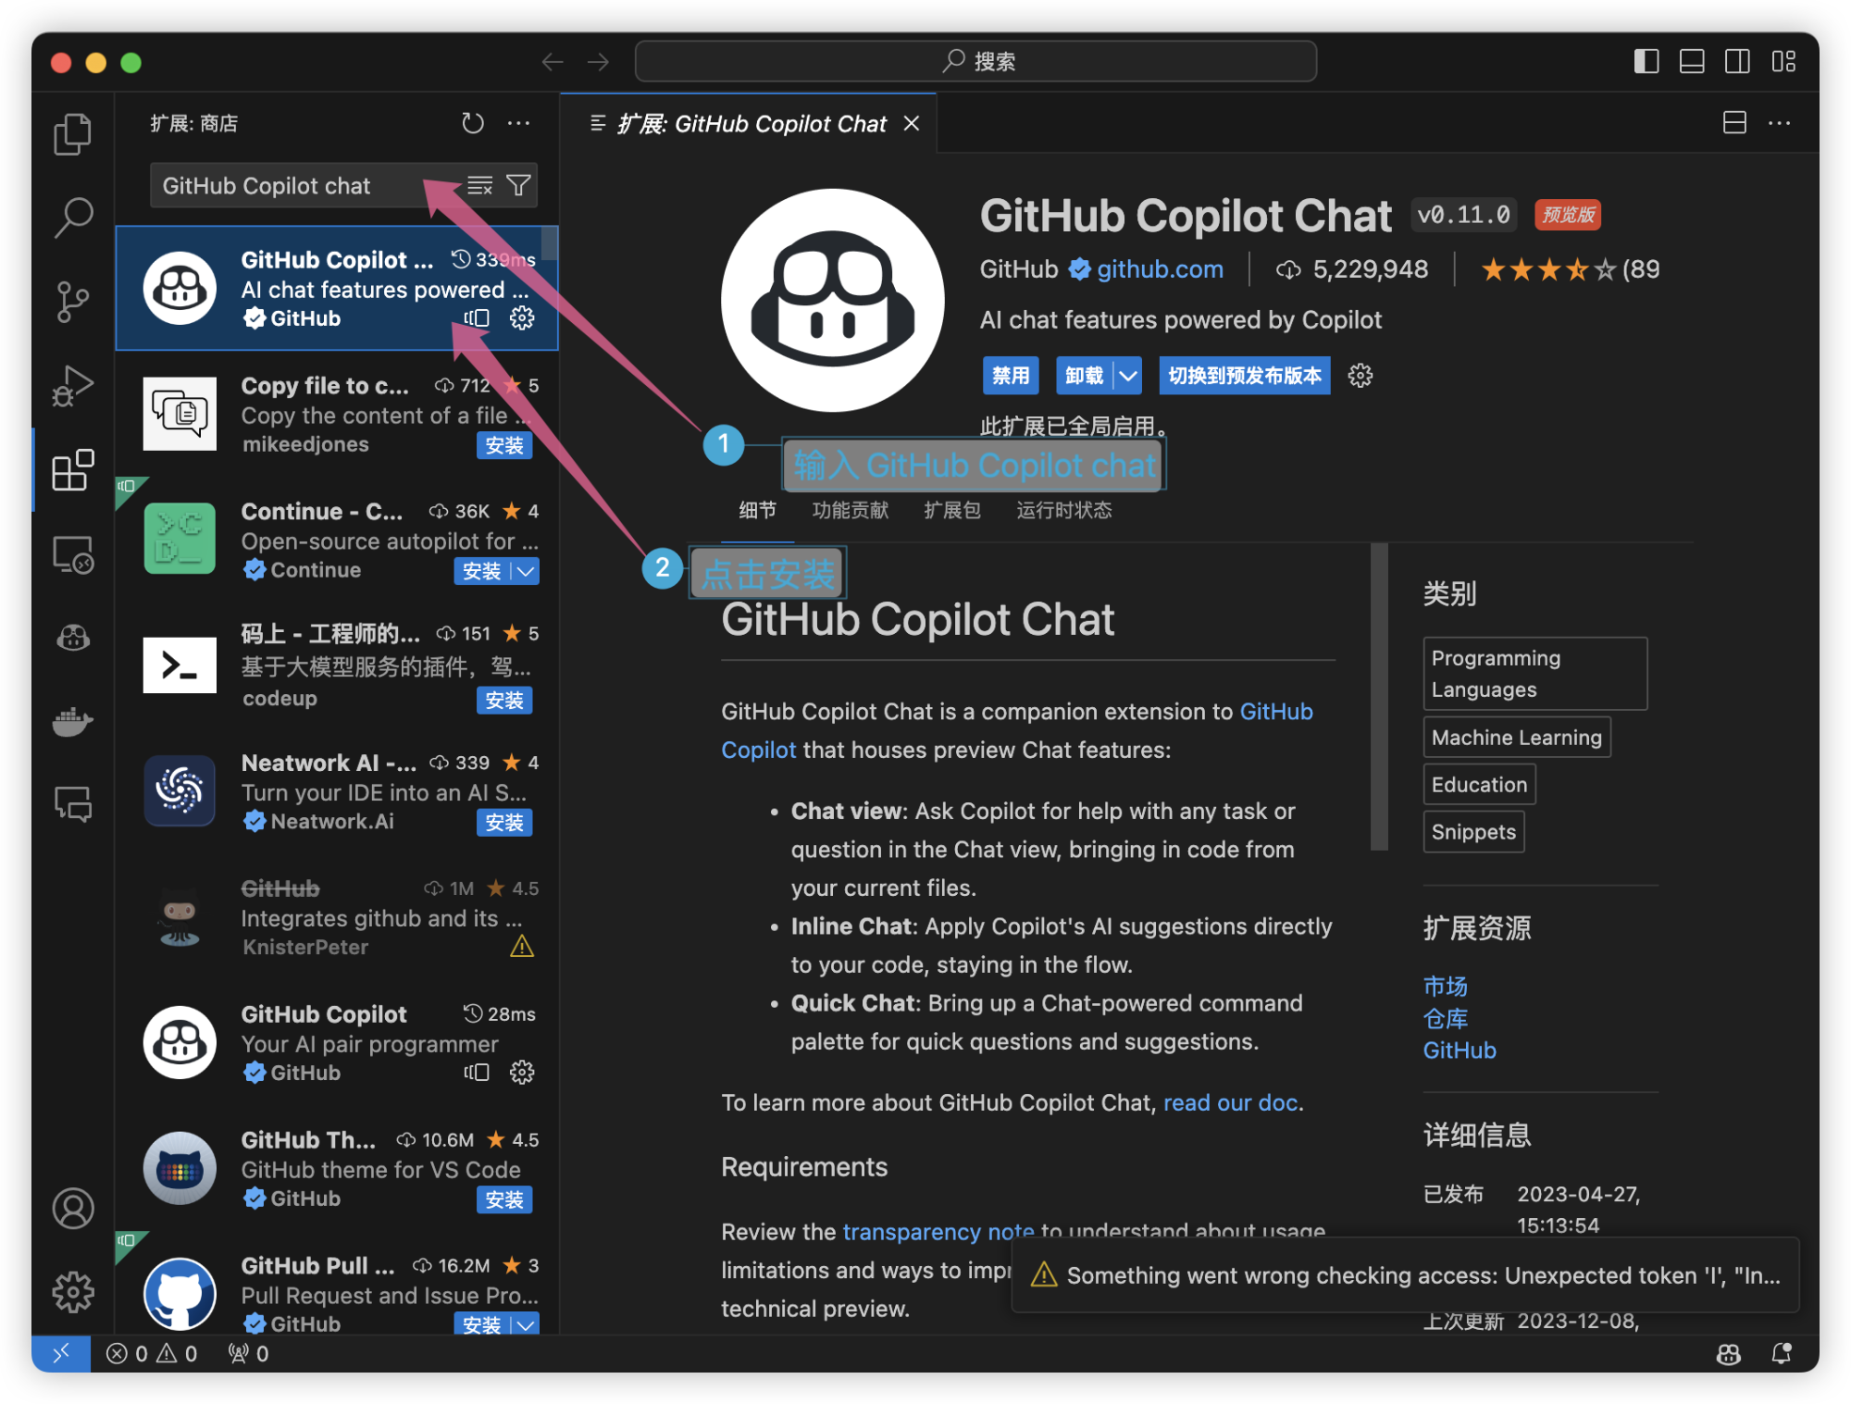Click the filter extensions funnel icon
Viewport: 1851px width, 1404px height.
click(x=519, y=186)
